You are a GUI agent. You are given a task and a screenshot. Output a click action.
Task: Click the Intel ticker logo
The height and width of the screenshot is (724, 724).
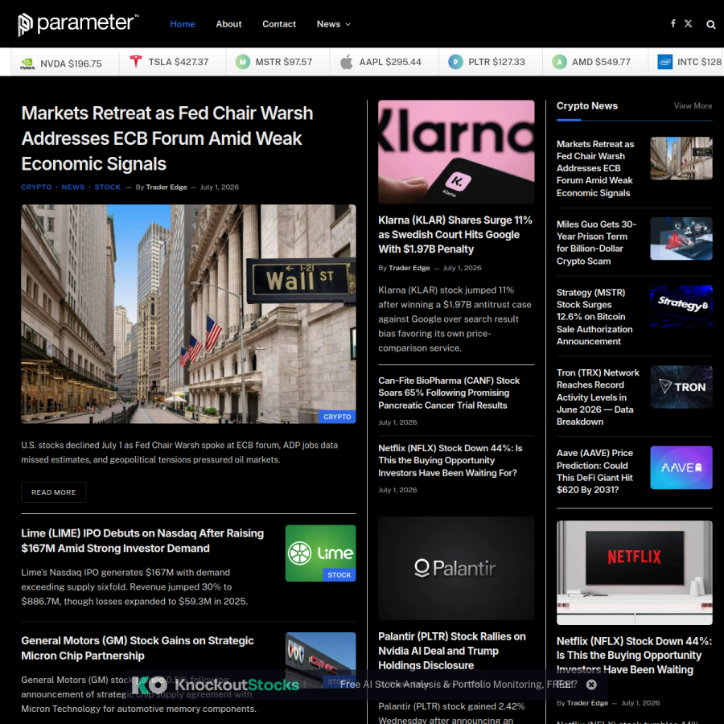coord(665,62)
